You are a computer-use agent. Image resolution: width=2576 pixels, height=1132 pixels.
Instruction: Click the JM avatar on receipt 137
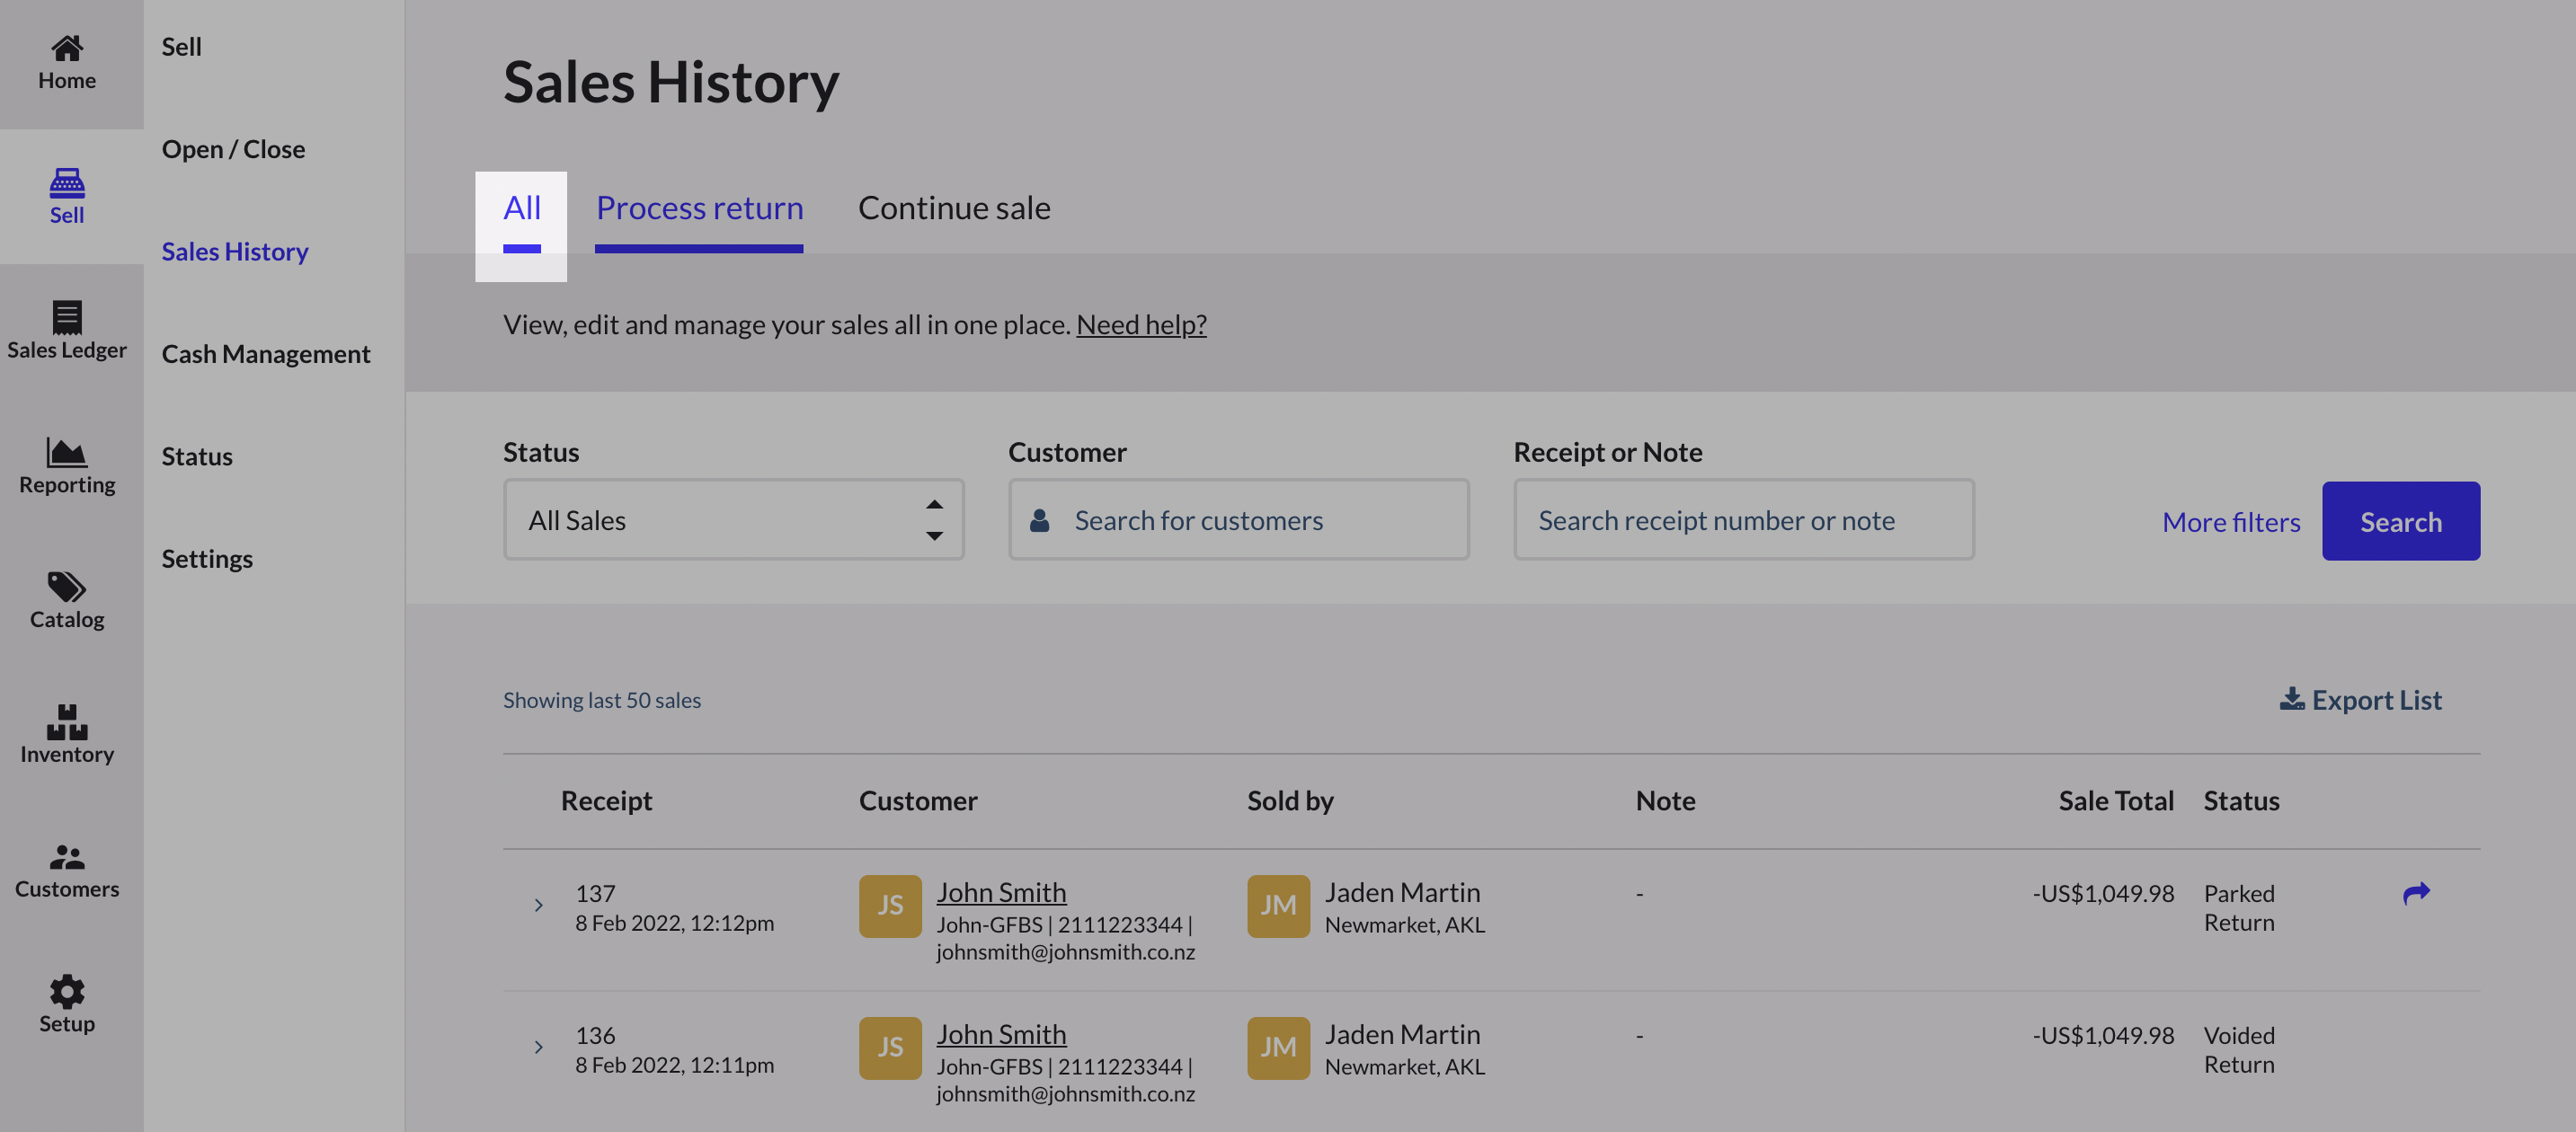point(1278,906)
